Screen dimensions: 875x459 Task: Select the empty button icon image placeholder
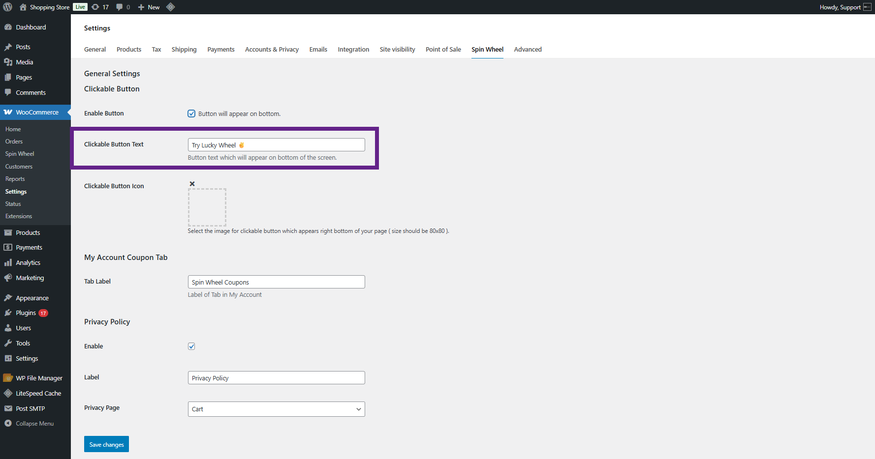(x=207, y=207)
